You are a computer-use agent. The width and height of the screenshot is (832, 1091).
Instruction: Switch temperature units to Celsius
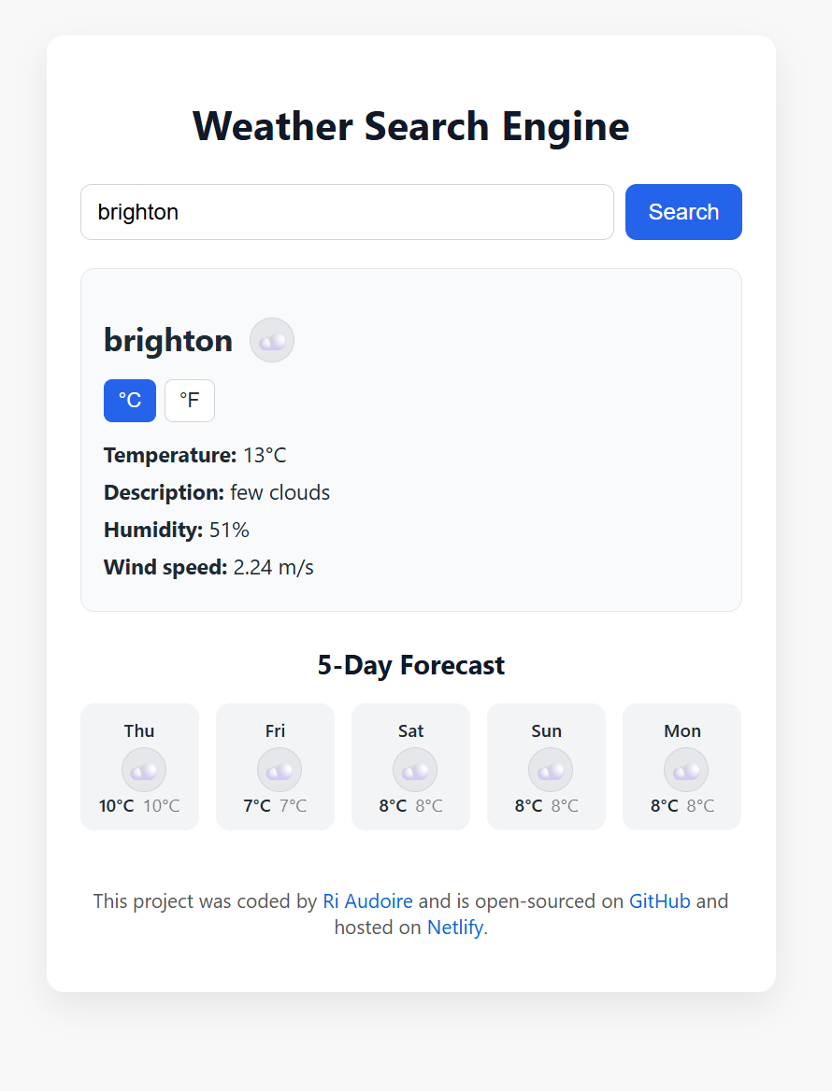coord(130,401)
